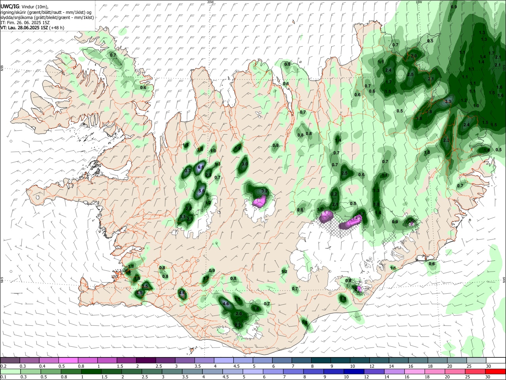506x380 pixels.
Task: Click the 3.1 precipitation value on the map
Action: (x=183, y=217)
